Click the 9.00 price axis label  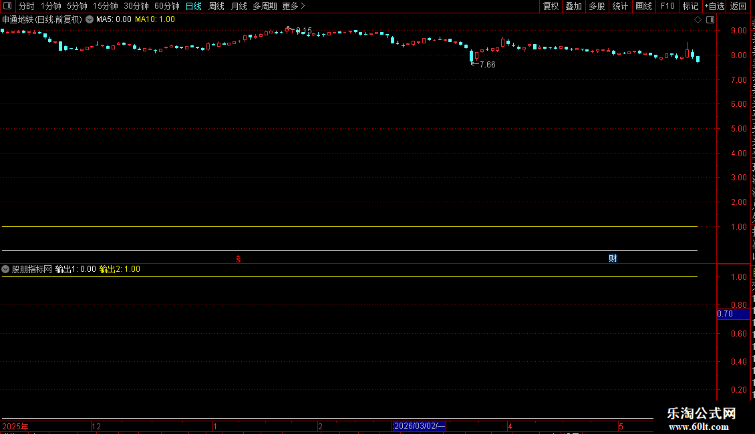click(x=738, y=30)
